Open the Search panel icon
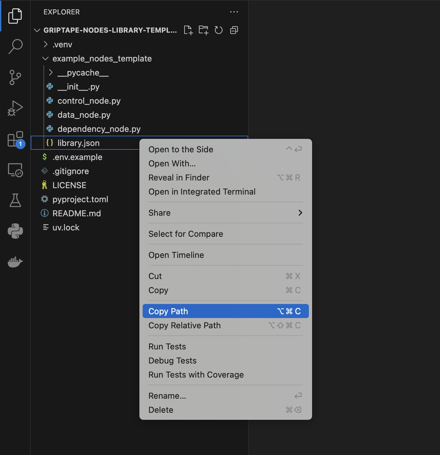 coord(15,47)
